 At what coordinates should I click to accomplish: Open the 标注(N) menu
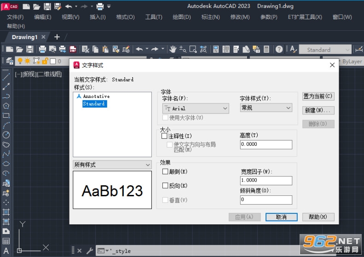[x=210, y=17]
